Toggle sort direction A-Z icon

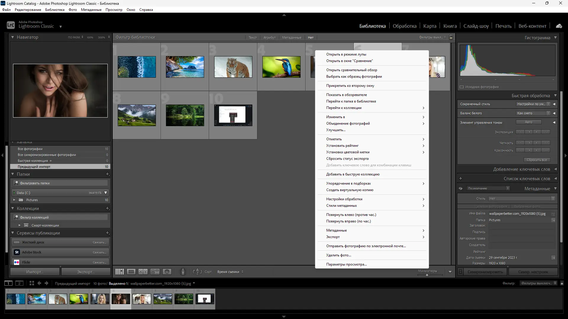[x=197, y=272]
